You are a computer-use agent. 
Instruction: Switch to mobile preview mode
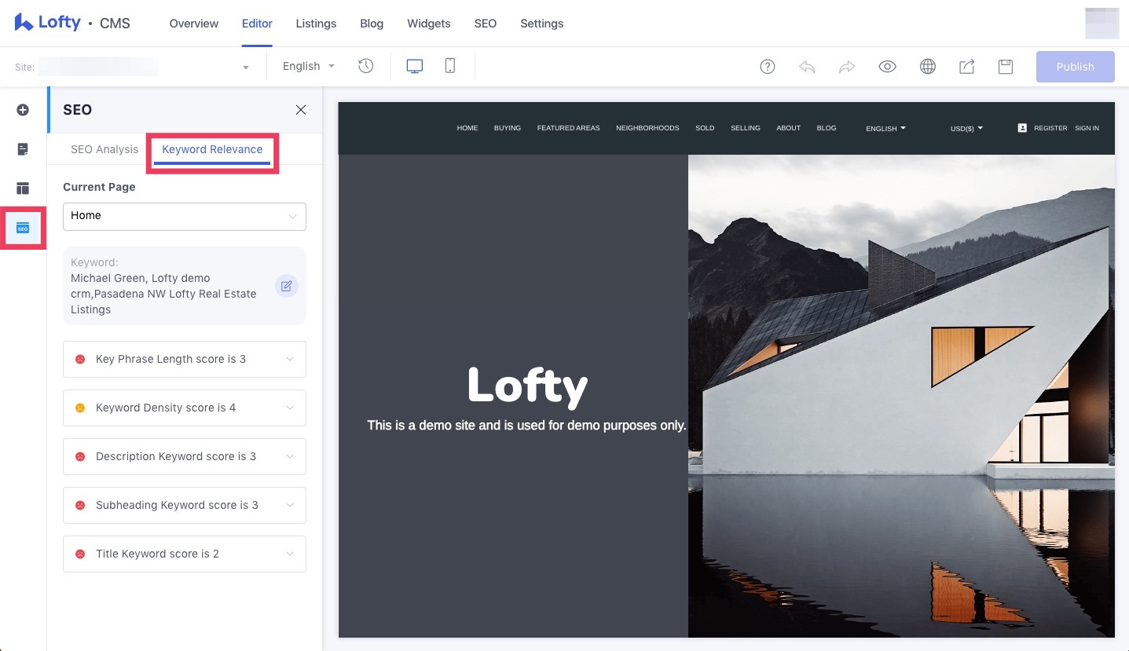(450, 66)
